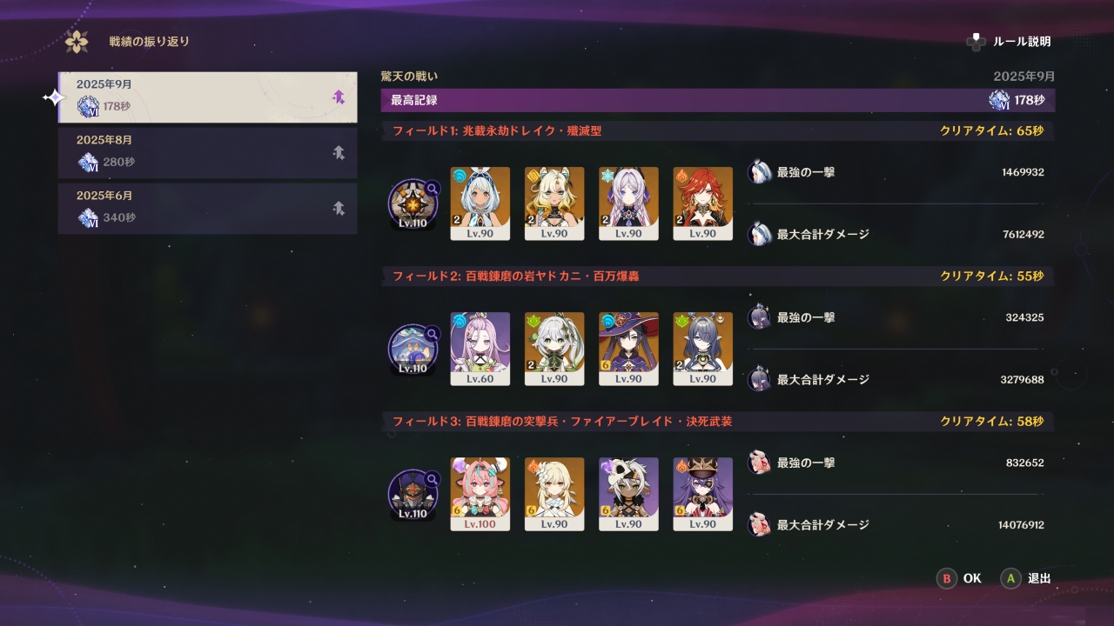Image resolution: width=1114 pixels, height=626 pixels.
Task: Open the Lv.100 pink-haired character portrait
Action: pos(480,494)
